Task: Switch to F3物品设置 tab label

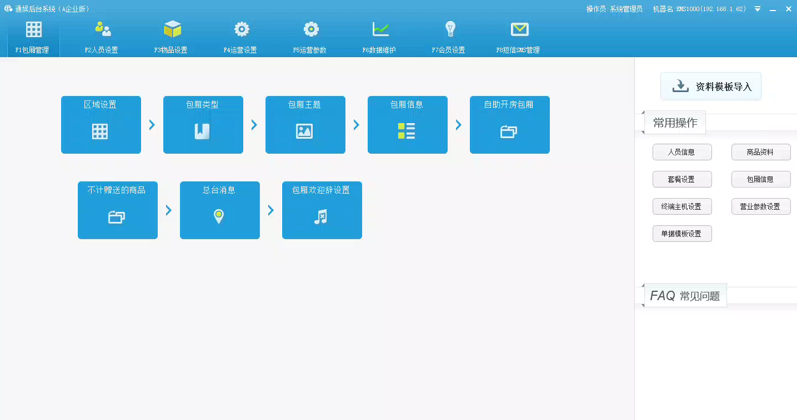Action: click(x=171, y=50)
